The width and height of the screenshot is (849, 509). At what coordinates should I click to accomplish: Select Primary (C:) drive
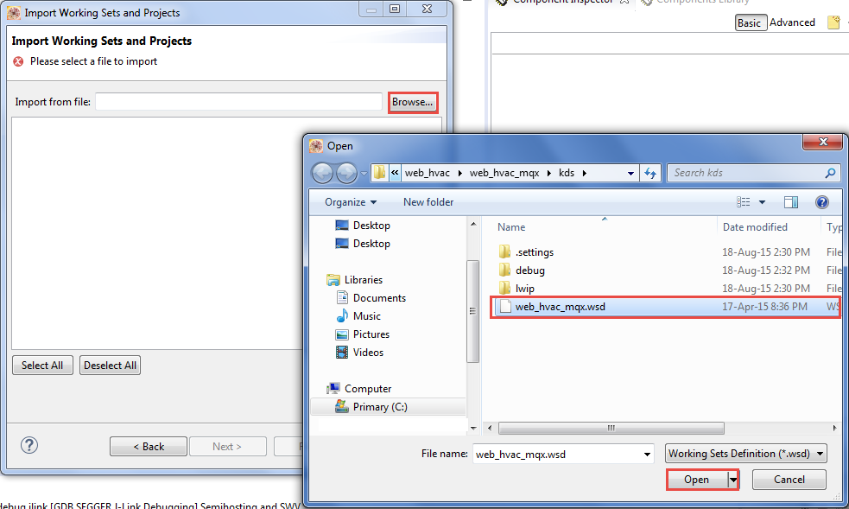pyautogui.click(x=380, y=407)
